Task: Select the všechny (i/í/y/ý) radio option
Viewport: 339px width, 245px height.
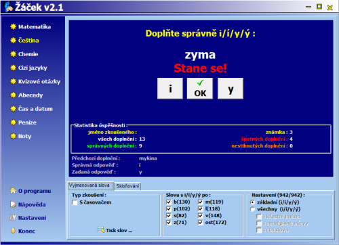Action: point(253,209)
